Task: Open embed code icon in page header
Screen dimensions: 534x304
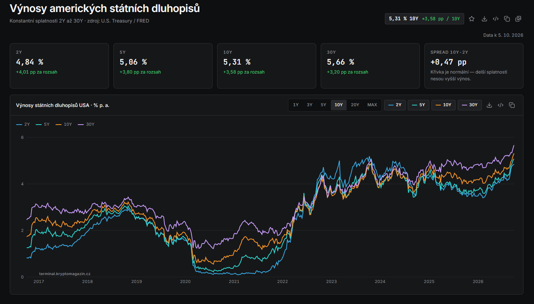Action: [x=496, y=19]
